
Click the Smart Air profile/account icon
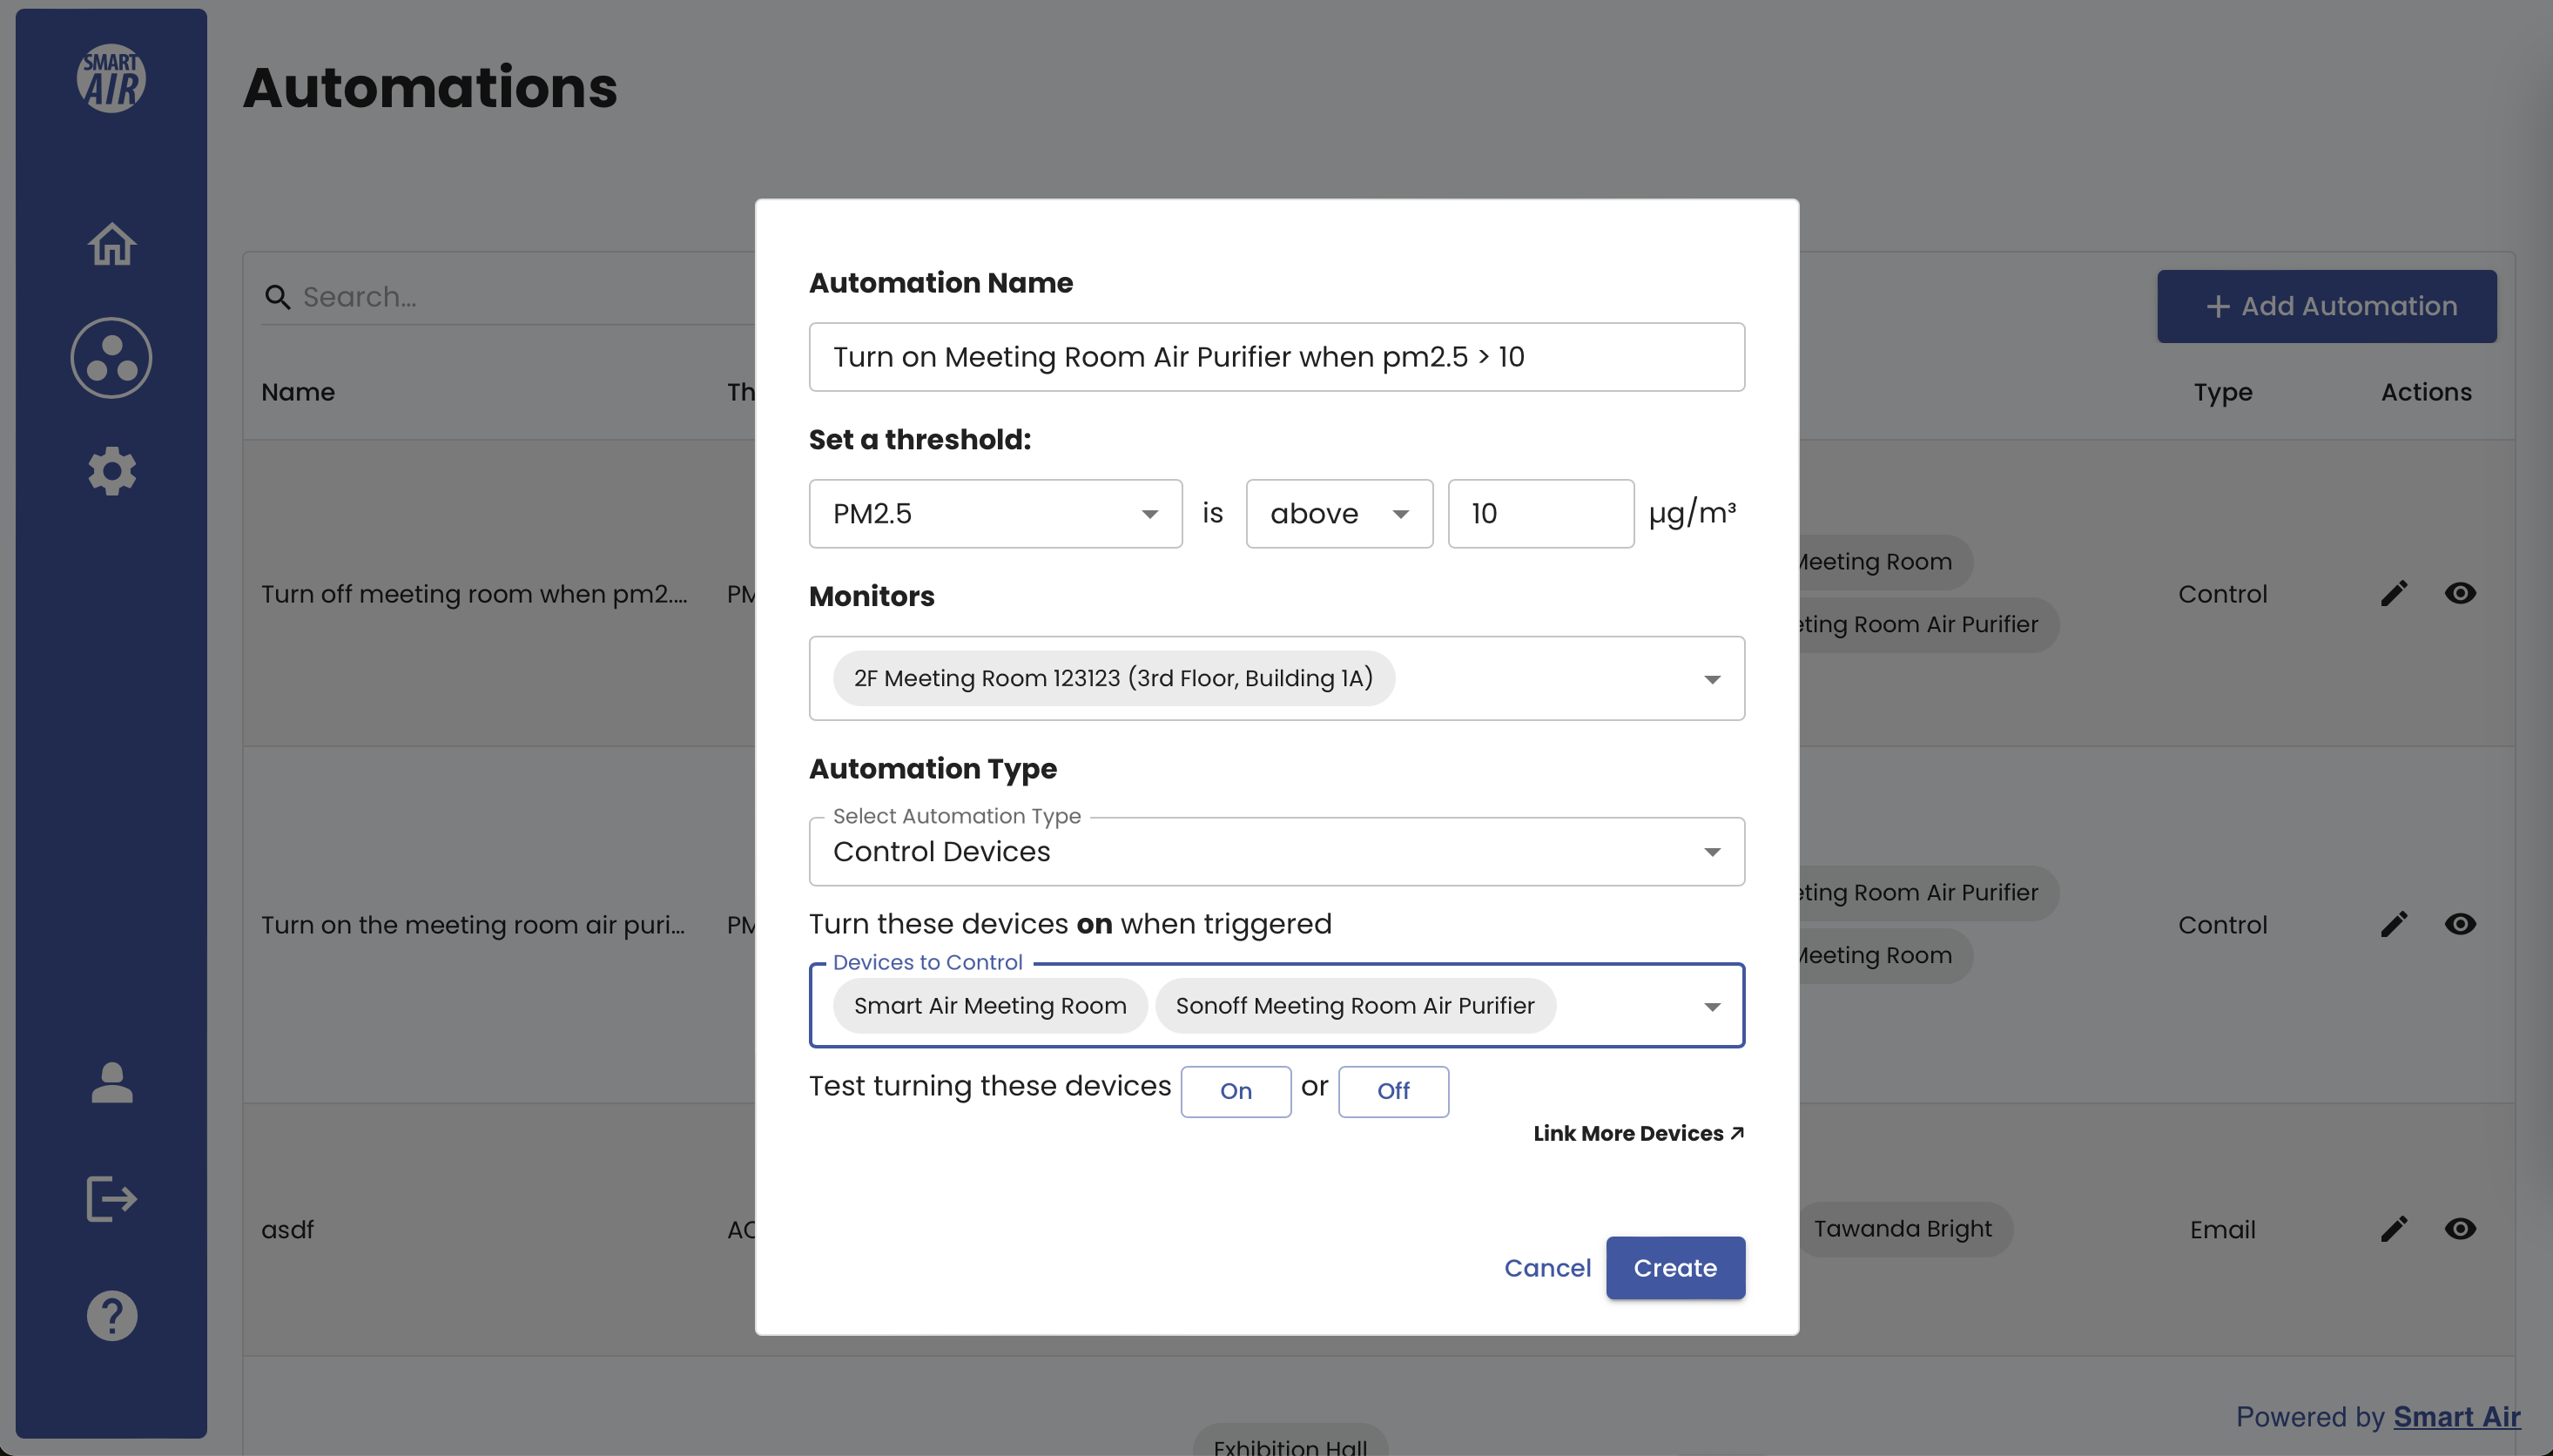coord(111,1084)
